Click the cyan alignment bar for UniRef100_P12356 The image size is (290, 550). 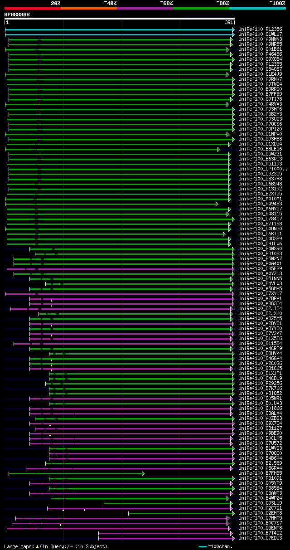[x=119, y=29]
